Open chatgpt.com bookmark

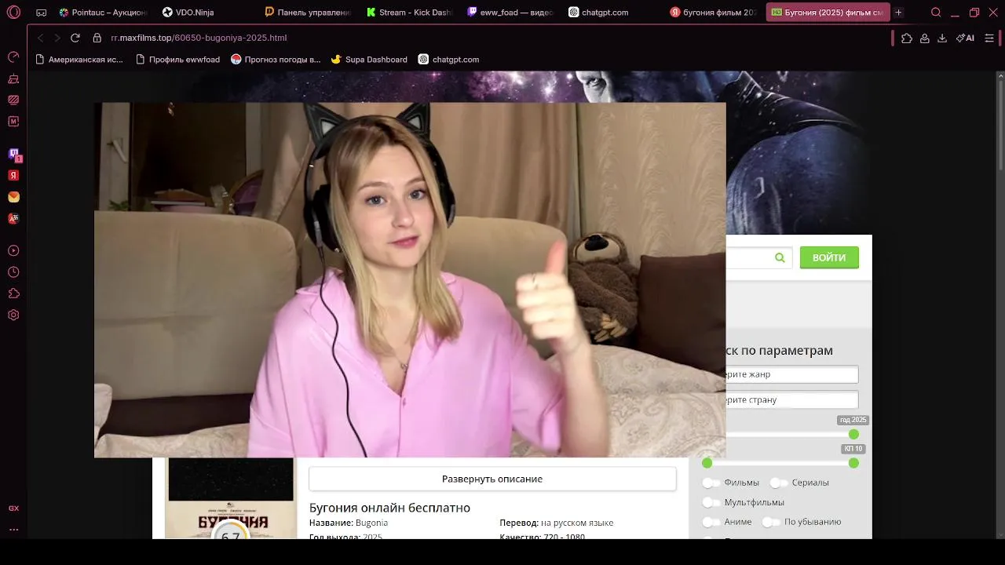pos(448,60)
